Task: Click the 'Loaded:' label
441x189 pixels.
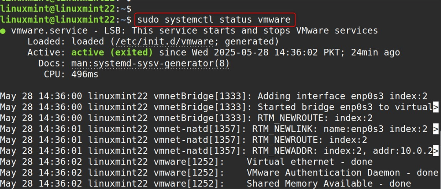Action: point(47,42)
